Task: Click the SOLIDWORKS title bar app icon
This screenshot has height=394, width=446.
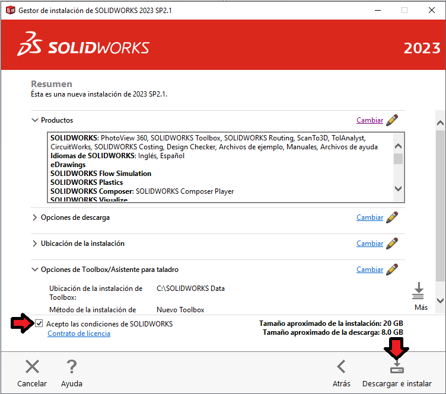Action: [10, 10]
